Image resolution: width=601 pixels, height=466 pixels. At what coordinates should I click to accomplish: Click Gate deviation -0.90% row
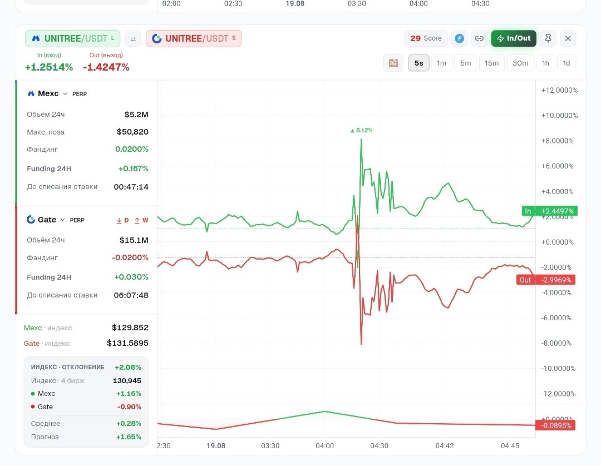tap(86, 406)
